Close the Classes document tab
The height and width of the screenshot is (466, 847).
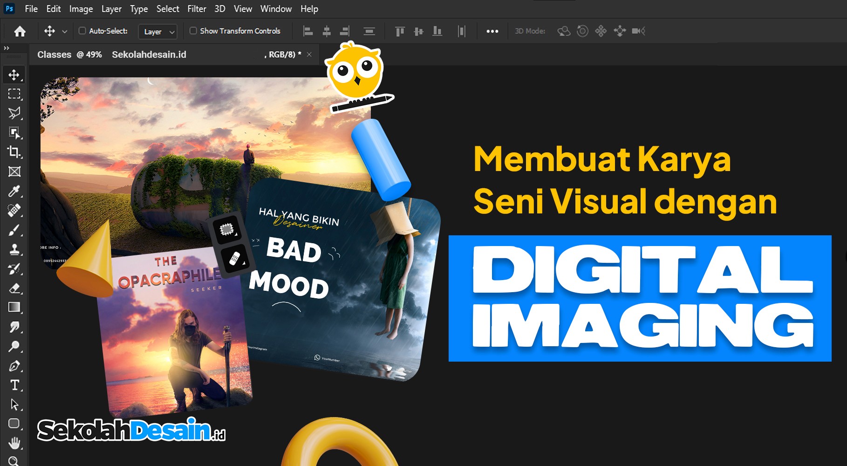click(x=309, y=55)
